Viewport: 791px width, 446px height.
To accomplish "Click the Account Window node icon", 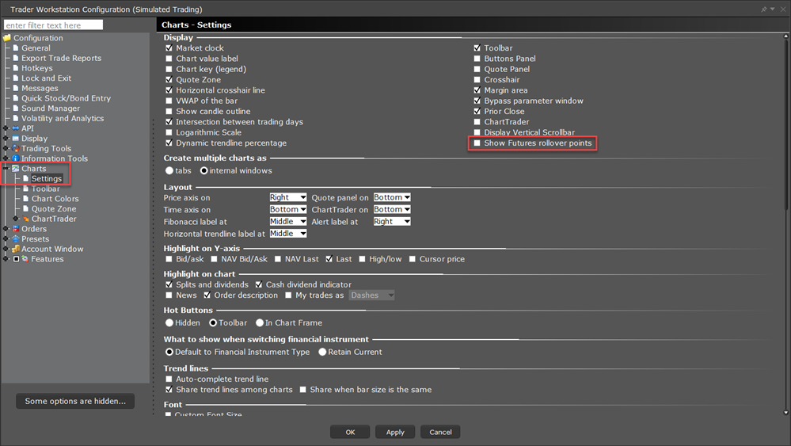I will [16, 249].
